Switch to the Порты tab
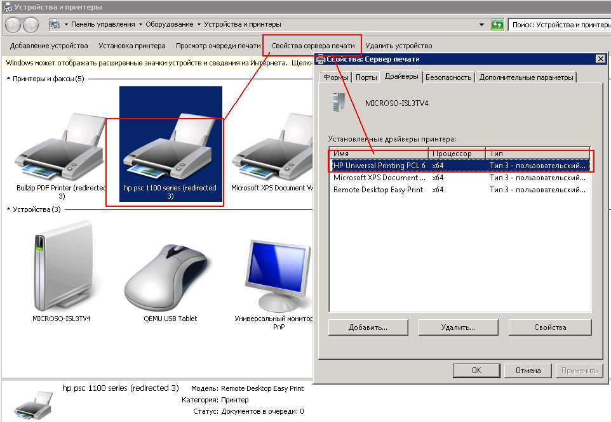This screenshot has width=611, height=422. (x=366, y=77)
